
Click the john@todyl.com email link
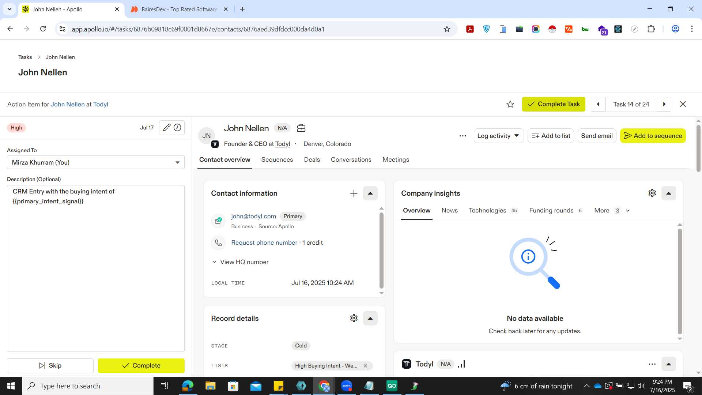pos(253,217)
